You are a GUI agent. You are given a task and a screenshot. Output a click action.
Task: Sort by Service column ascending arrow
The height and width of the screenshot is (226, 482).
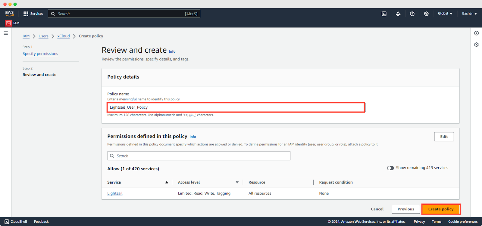click(x=167, y=182)
